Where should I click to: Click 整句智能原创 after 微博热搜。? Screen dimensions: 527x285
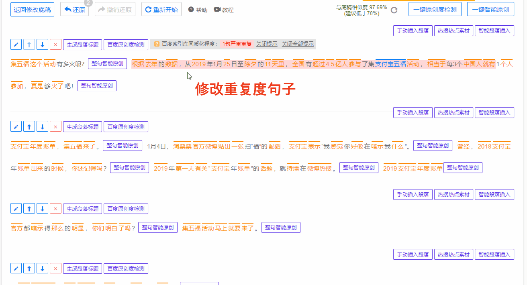click(359, 168)
